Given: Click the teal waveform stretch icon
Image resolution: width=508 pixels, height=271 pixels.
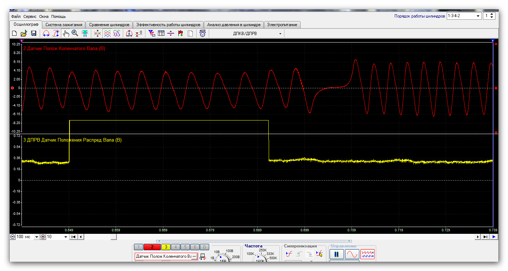Looking at the screenshot, I should coord(85,34).
